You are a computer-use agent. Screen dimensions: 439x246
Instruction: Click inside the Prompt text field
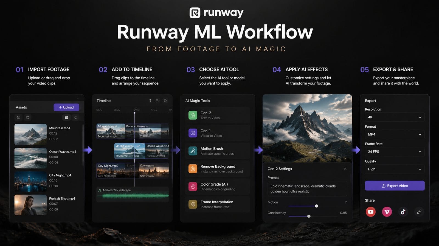pyautogui.click(x=307, y=189)
